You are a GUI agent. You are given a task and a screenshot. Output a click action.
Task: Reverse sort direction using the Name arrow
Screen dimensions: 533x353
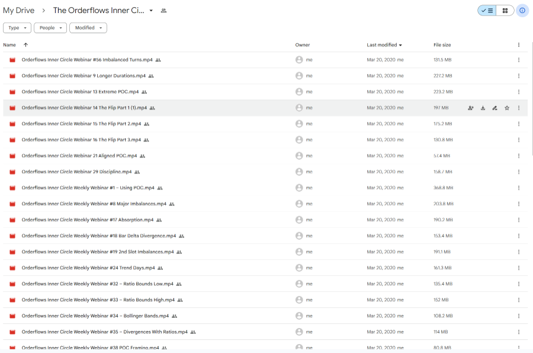(25, 45)
